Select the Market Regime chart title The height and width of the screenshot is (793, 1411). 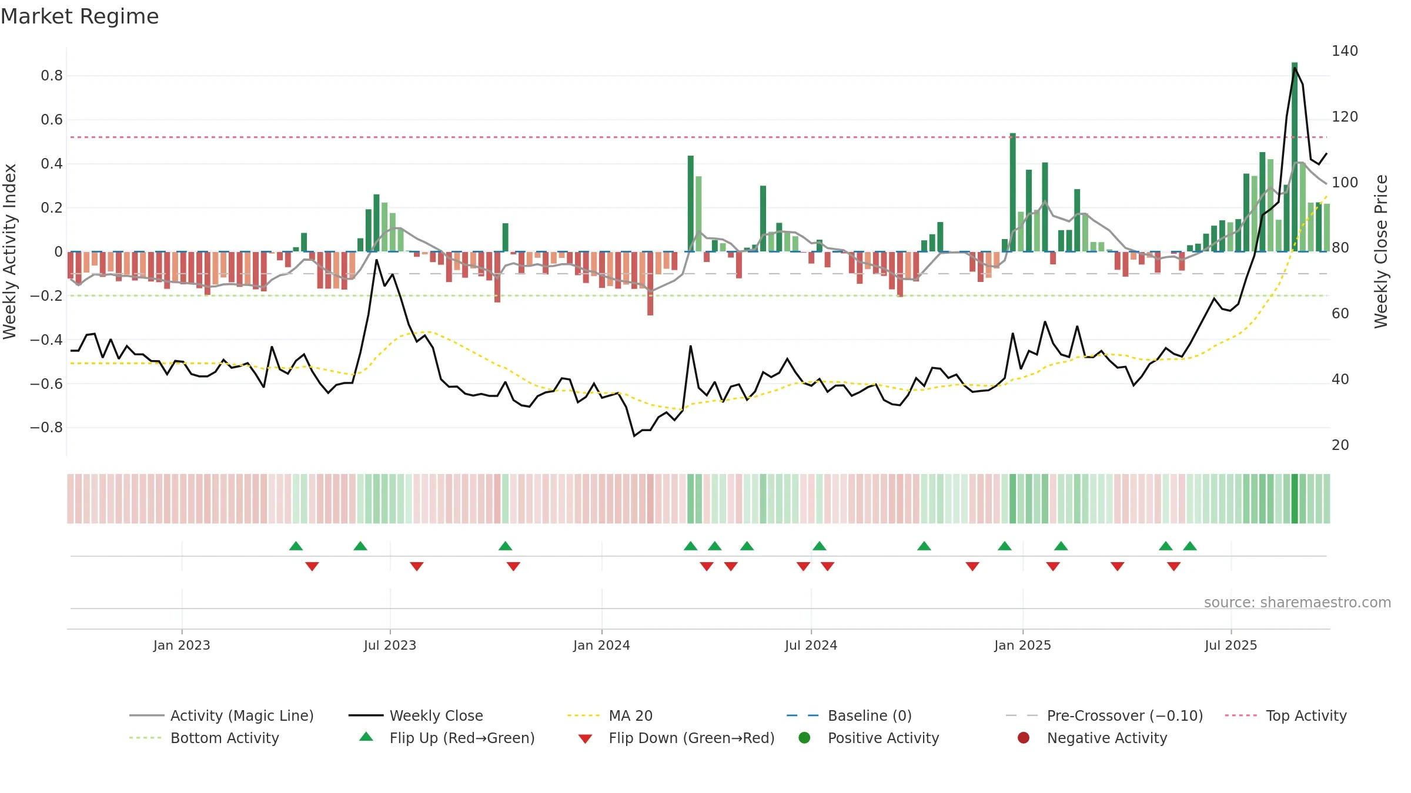coord(79,16)
